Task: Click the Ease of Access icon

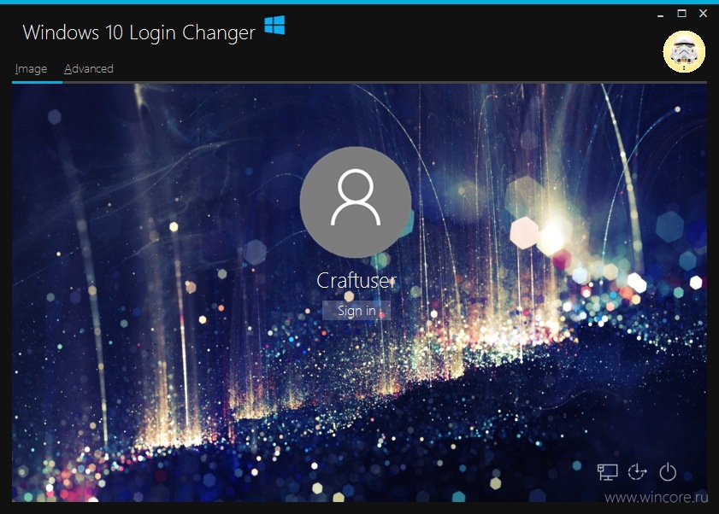Action: pyautogui.click(x=638, y=472)
